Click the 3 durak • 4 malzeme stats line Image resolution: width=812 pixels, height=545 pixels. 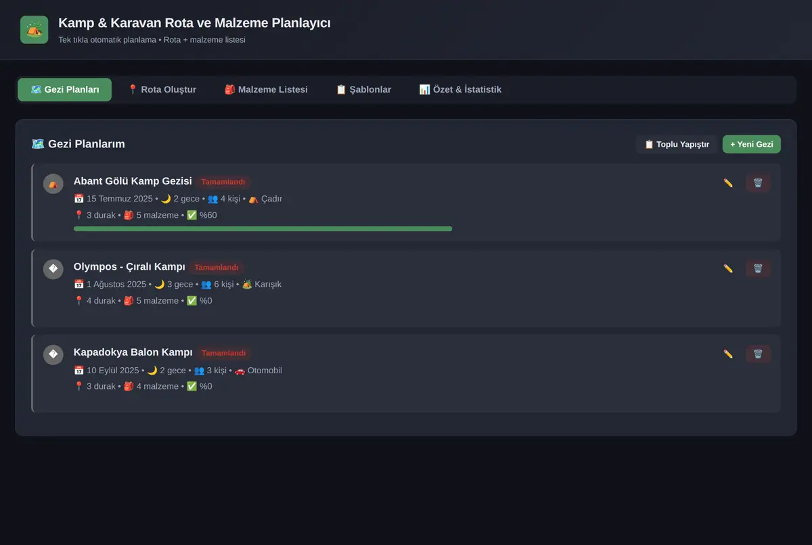(x=143, y=386)
